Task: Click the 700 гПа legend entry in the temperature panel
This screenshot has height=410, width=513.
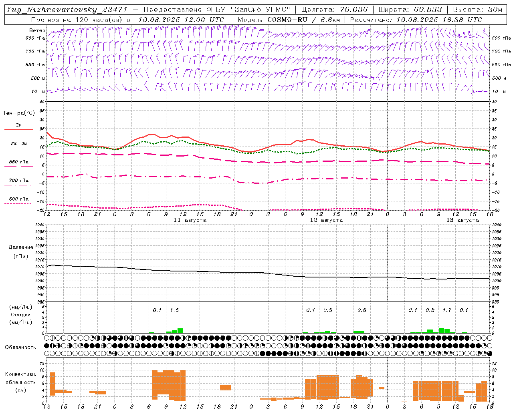Action: click(18, 180)
